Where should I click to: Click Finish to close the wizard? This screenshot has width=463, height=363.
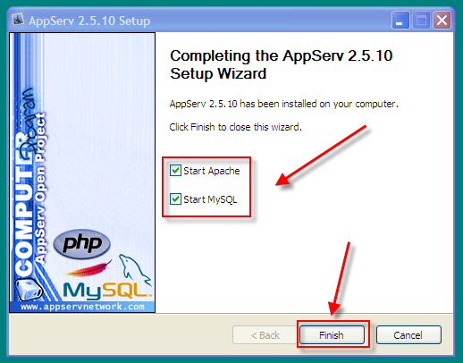(x=332, y=335)
